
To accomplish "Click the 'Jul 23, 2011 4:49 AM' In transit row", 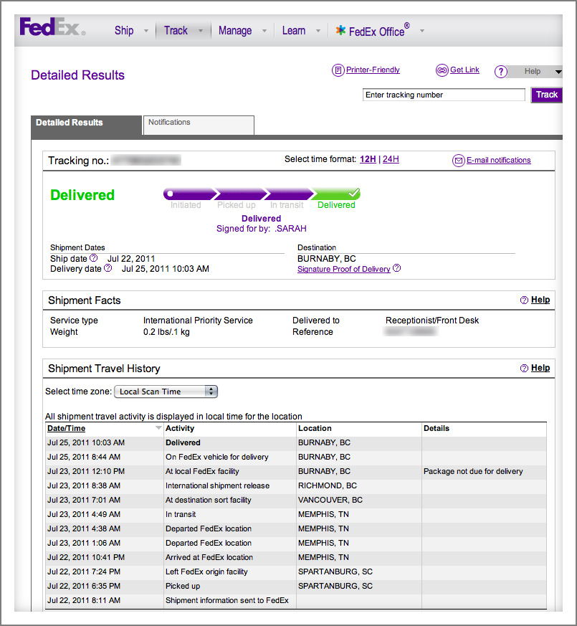I will (296, 515).
